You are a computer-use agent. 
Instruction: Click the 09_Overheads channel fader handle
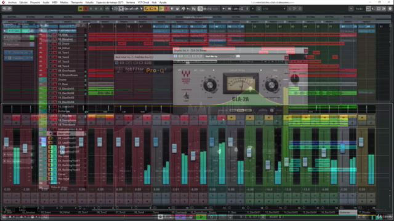pyautogui.click(x=174, y=148)
